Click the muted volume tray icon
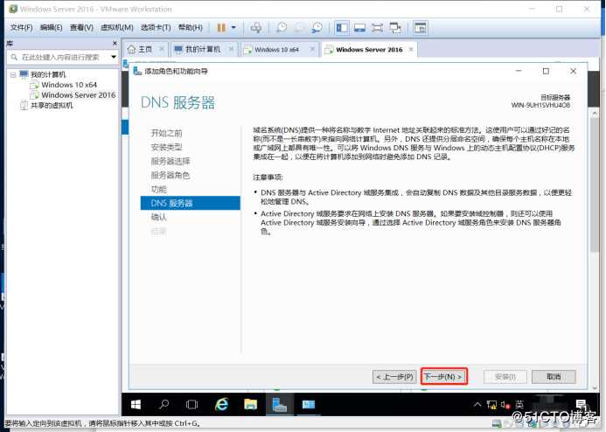This screenshot has height=432, width=606. pyautogui.click(x=505, y=405)
